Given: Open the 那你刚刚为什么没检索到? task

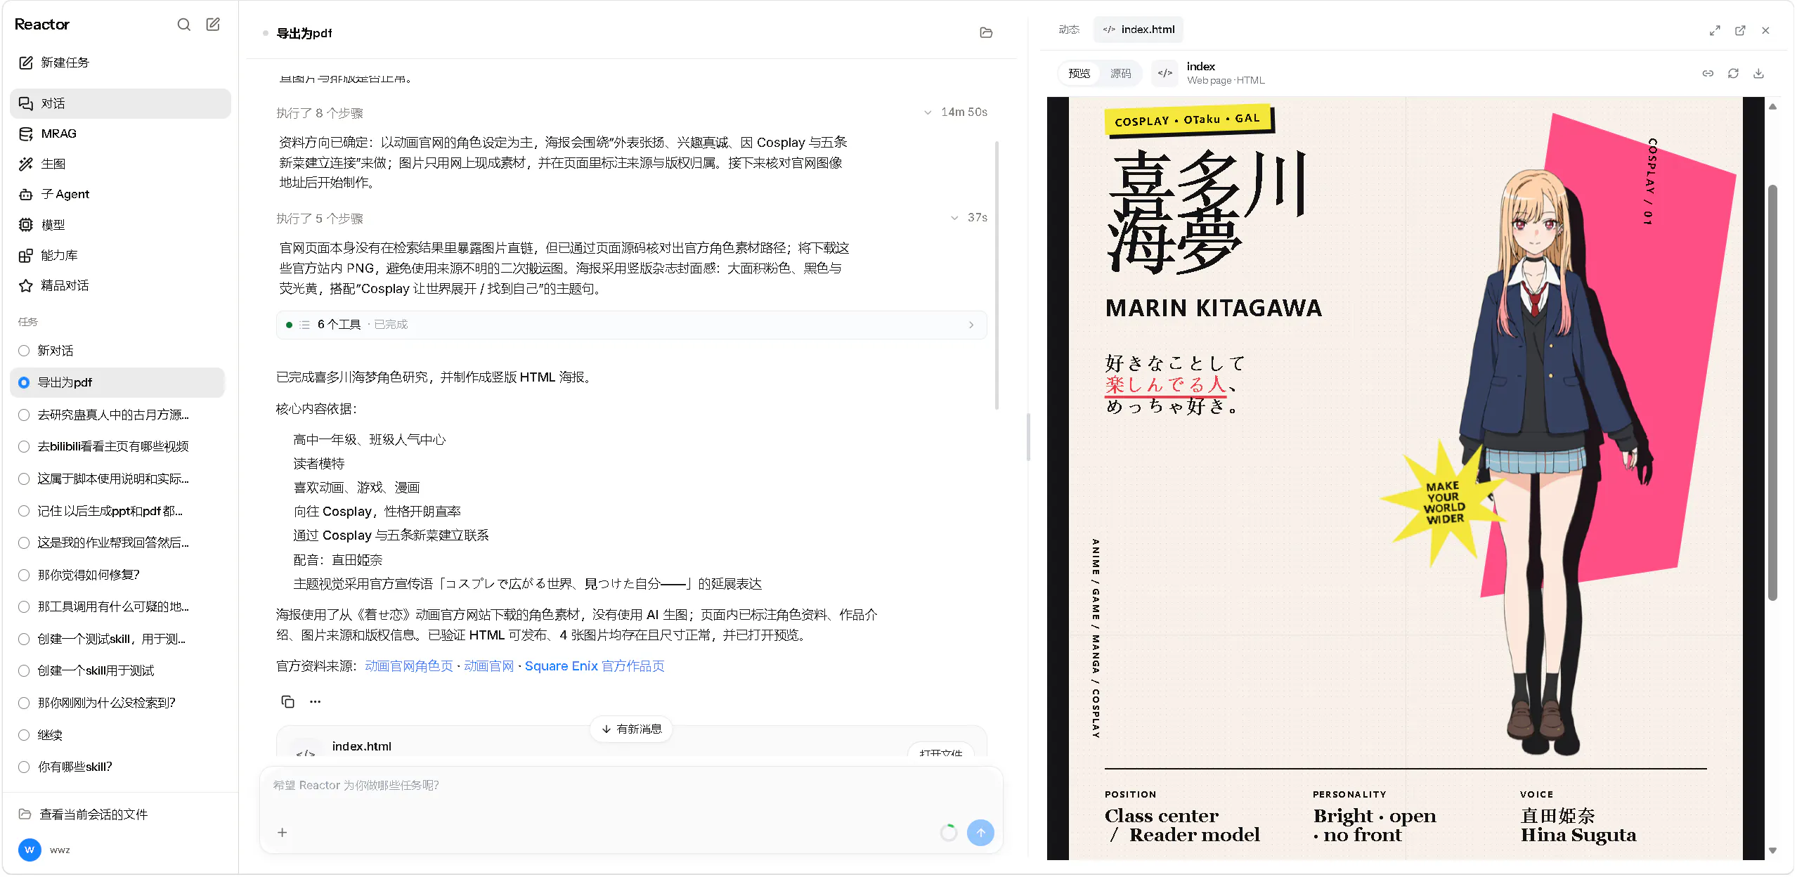Looking at the screenshot, I should tap(117, 703).
